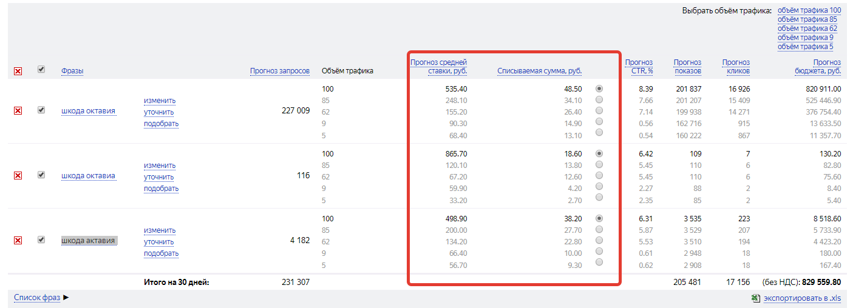Select traffic 85 radio for шкода октавия (34.10)
This screenshot has height=308, width=850.
tap(599, 99)
